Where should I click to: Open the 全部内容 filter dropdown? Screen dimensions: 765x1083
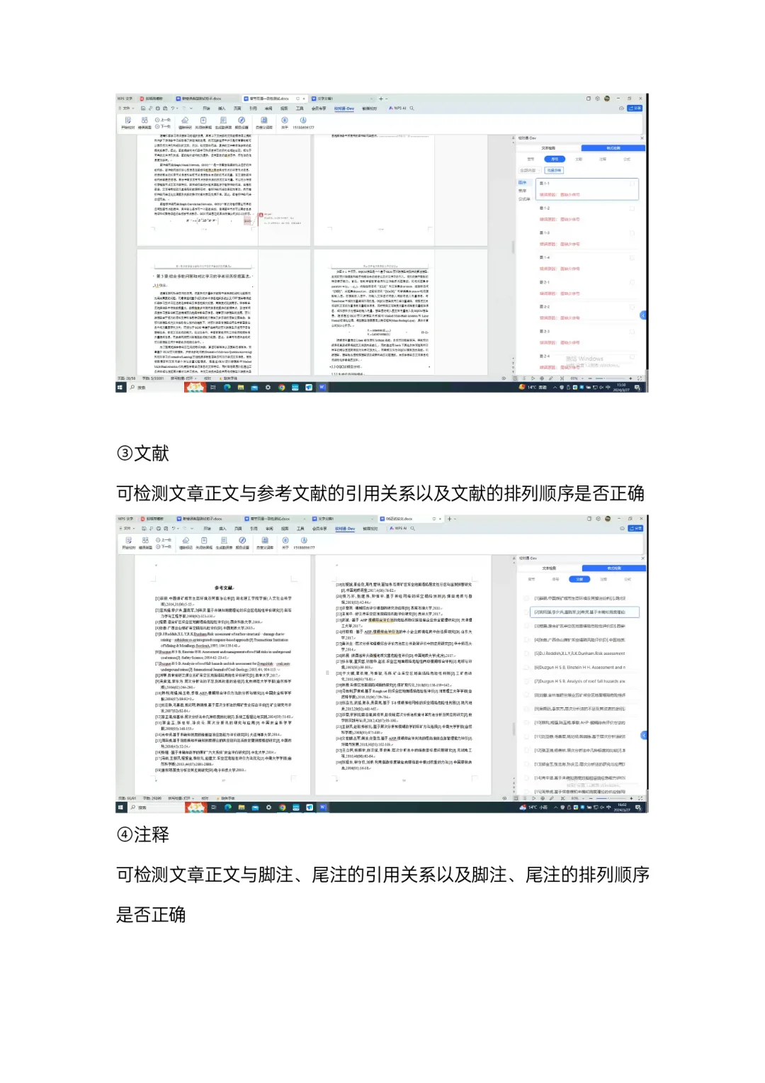[530, 171]
